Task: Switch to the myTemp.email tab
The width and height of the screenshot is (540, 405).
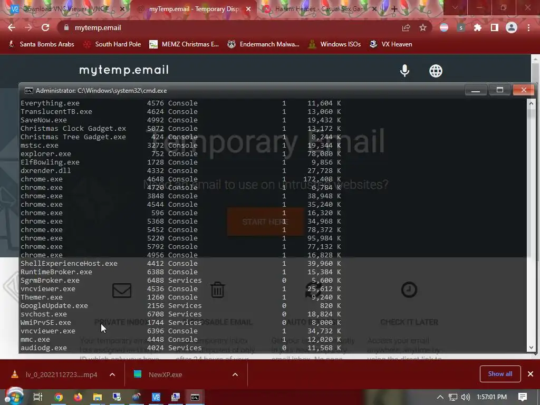Action: [193, 9]
